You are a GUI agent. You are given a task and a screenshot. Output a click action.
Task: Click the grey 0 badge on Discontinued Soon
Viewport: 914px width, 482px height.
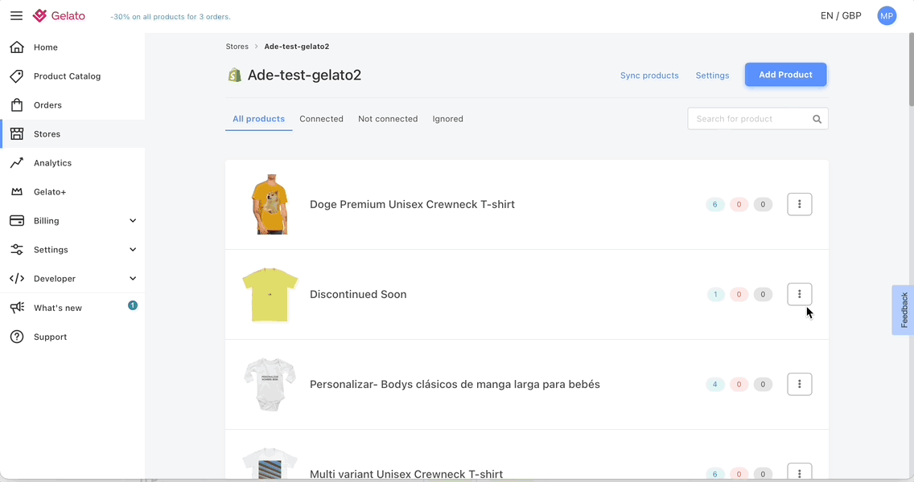click(x=763, y=294)
